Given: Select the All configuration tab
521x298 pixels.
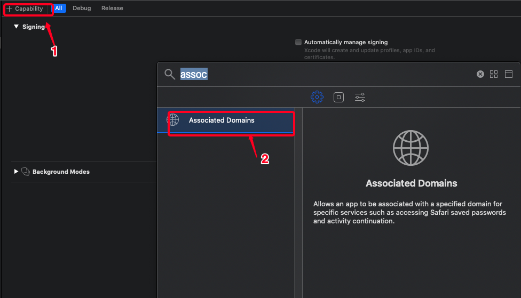Looking at the screenshot, I should click(x=59, y=9).
